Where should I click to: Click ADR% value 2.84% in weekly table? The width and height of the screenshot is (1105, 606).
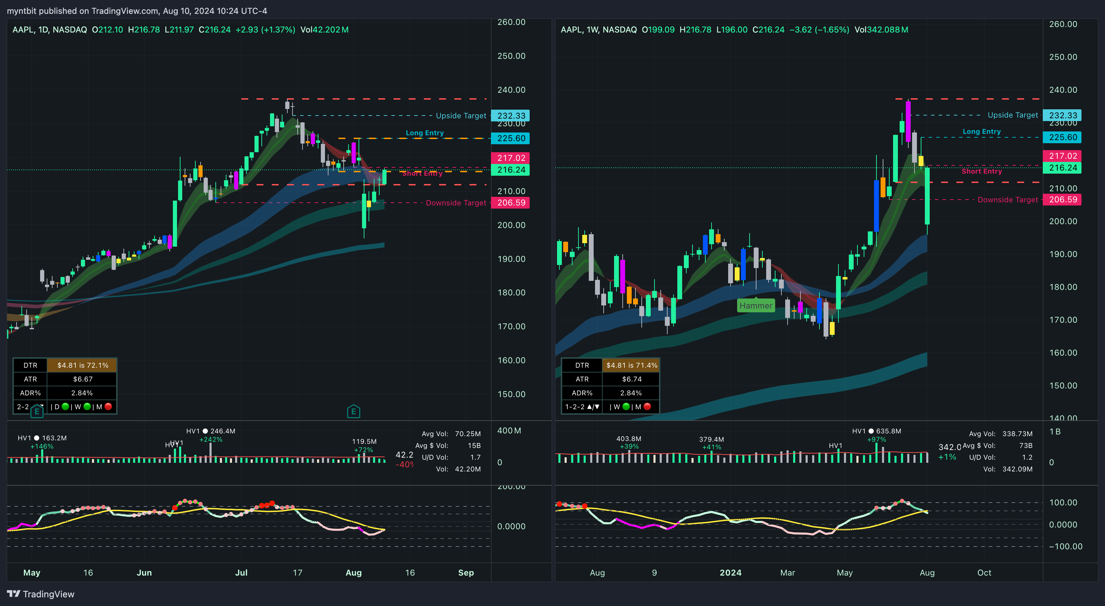coord(631,393)
